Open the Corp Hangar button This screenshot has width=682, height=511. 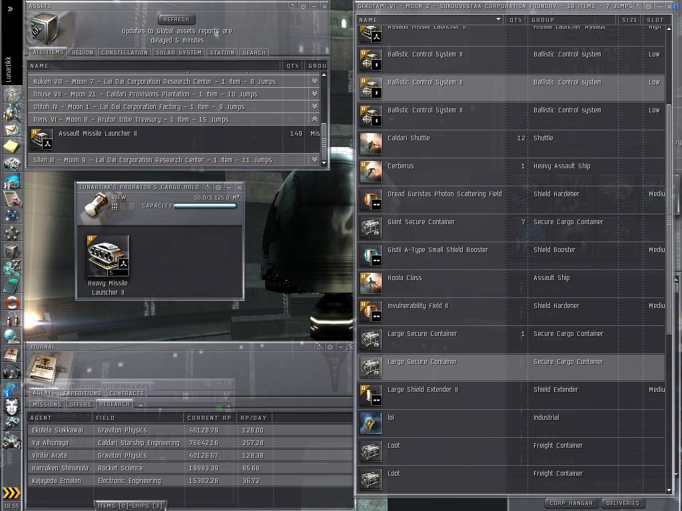coord(571,503)
